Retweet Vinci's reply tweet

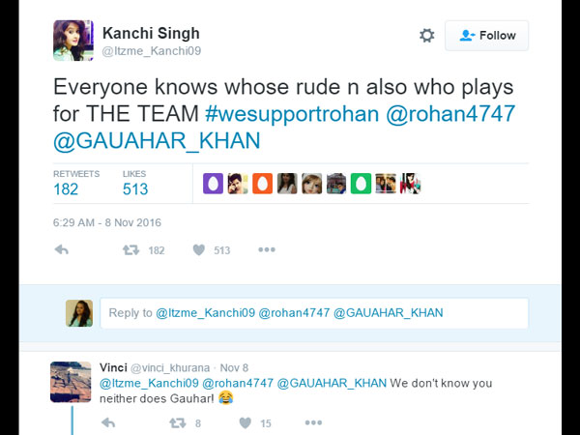tap(177, 422)
